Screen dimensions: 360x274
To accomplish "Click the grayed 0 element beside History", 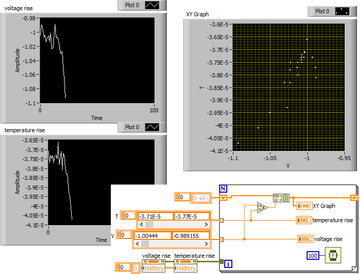I will [135, 268].
